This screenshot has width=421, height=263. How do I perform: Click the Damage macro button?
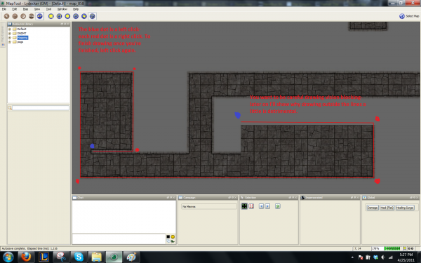click(372, 208)
